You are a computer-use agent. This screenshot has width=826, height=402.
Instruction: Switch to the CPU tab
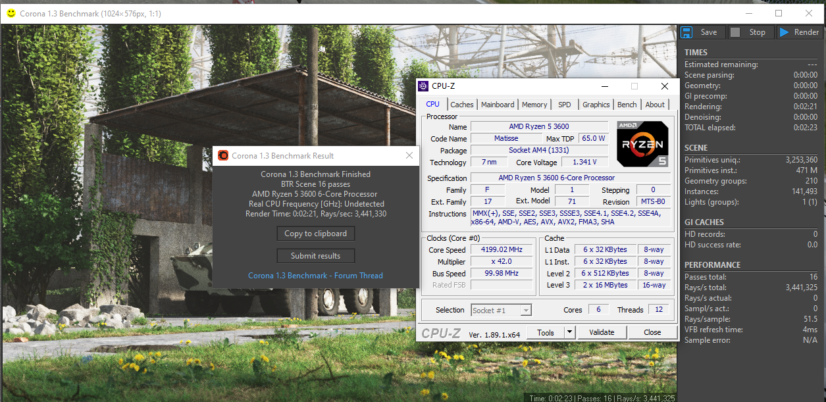tap(433, 104)
